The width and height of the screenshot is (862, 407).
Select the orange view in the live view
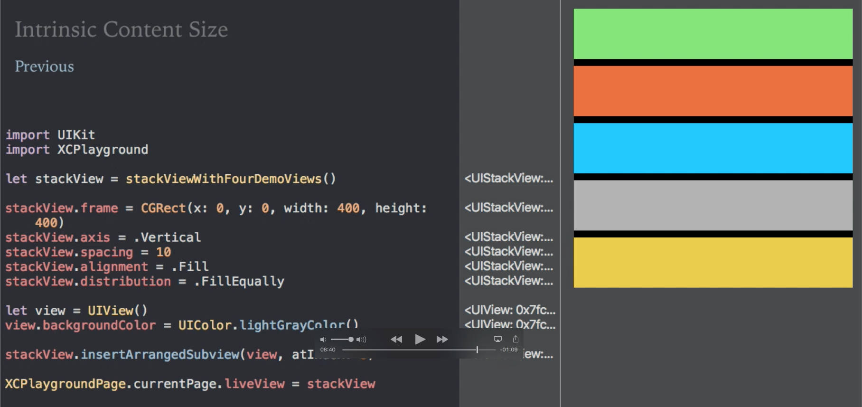pos(713,91)
